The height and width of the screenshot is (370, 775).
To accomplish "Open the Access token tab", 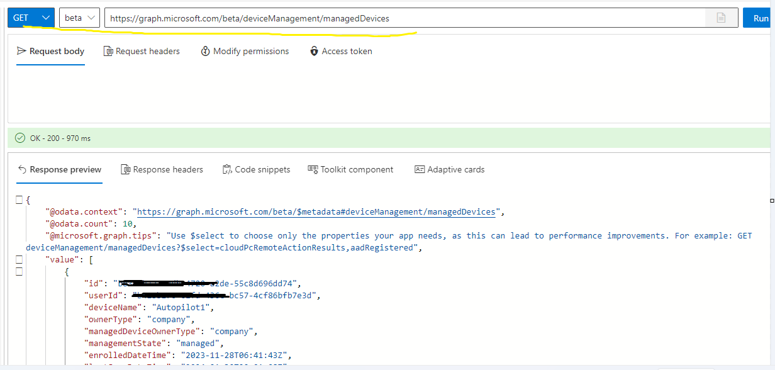I will 341,52.
